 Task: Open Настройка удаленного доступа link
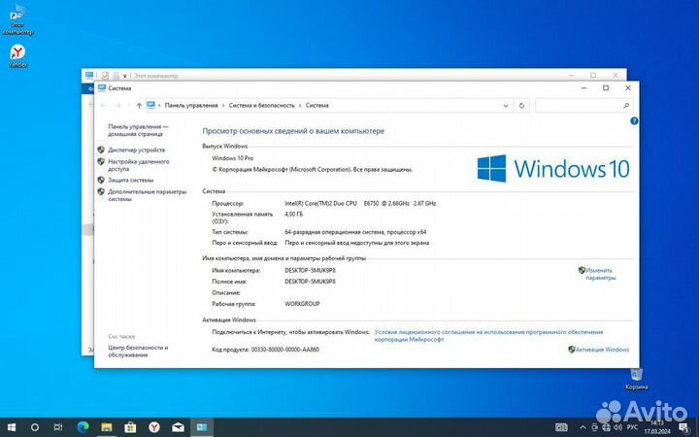pos(139,165)
